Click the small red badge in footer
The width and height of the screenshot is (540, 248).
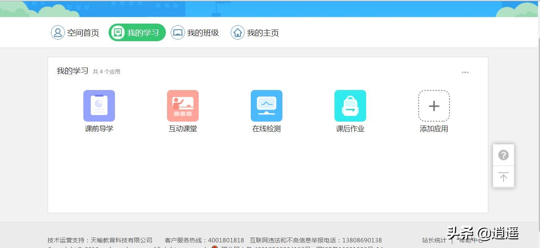click(215, 247)
